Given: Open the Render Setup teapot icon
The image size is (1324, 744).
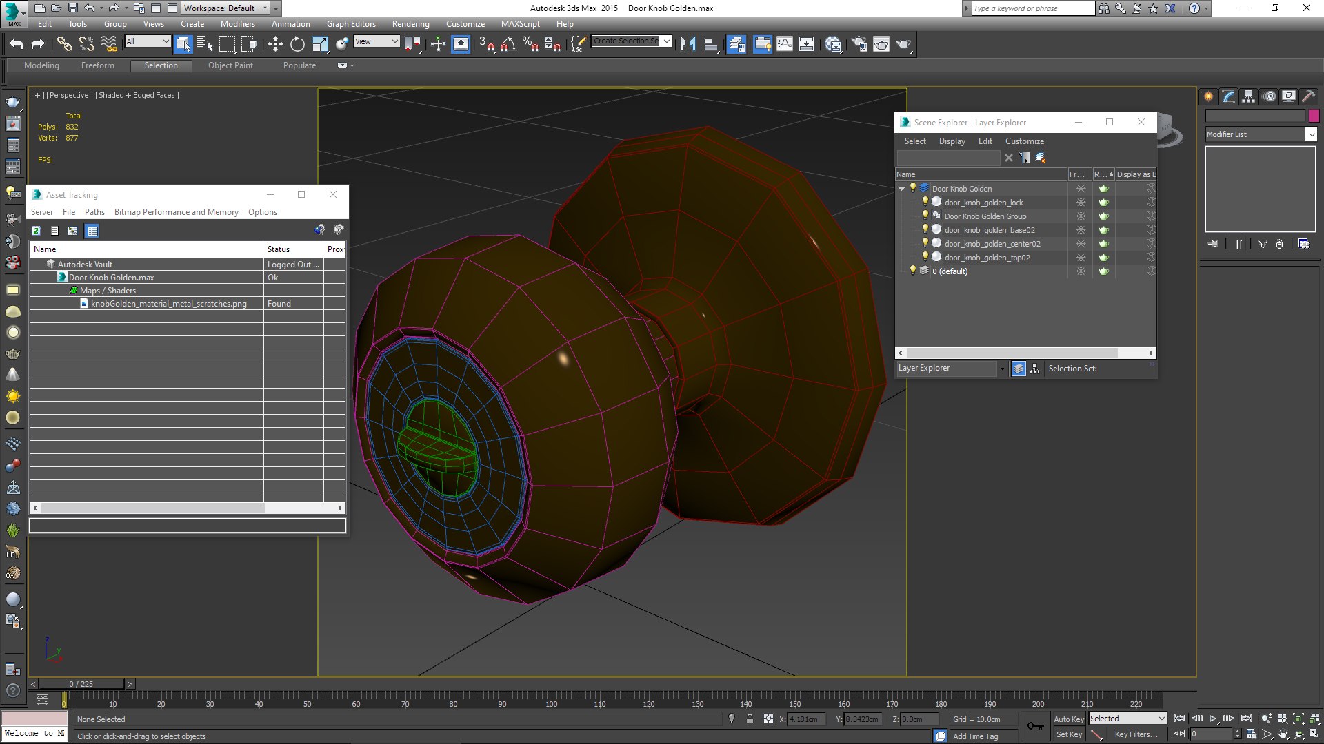Looking at the screenshot, I should click(x=859, y=44).
